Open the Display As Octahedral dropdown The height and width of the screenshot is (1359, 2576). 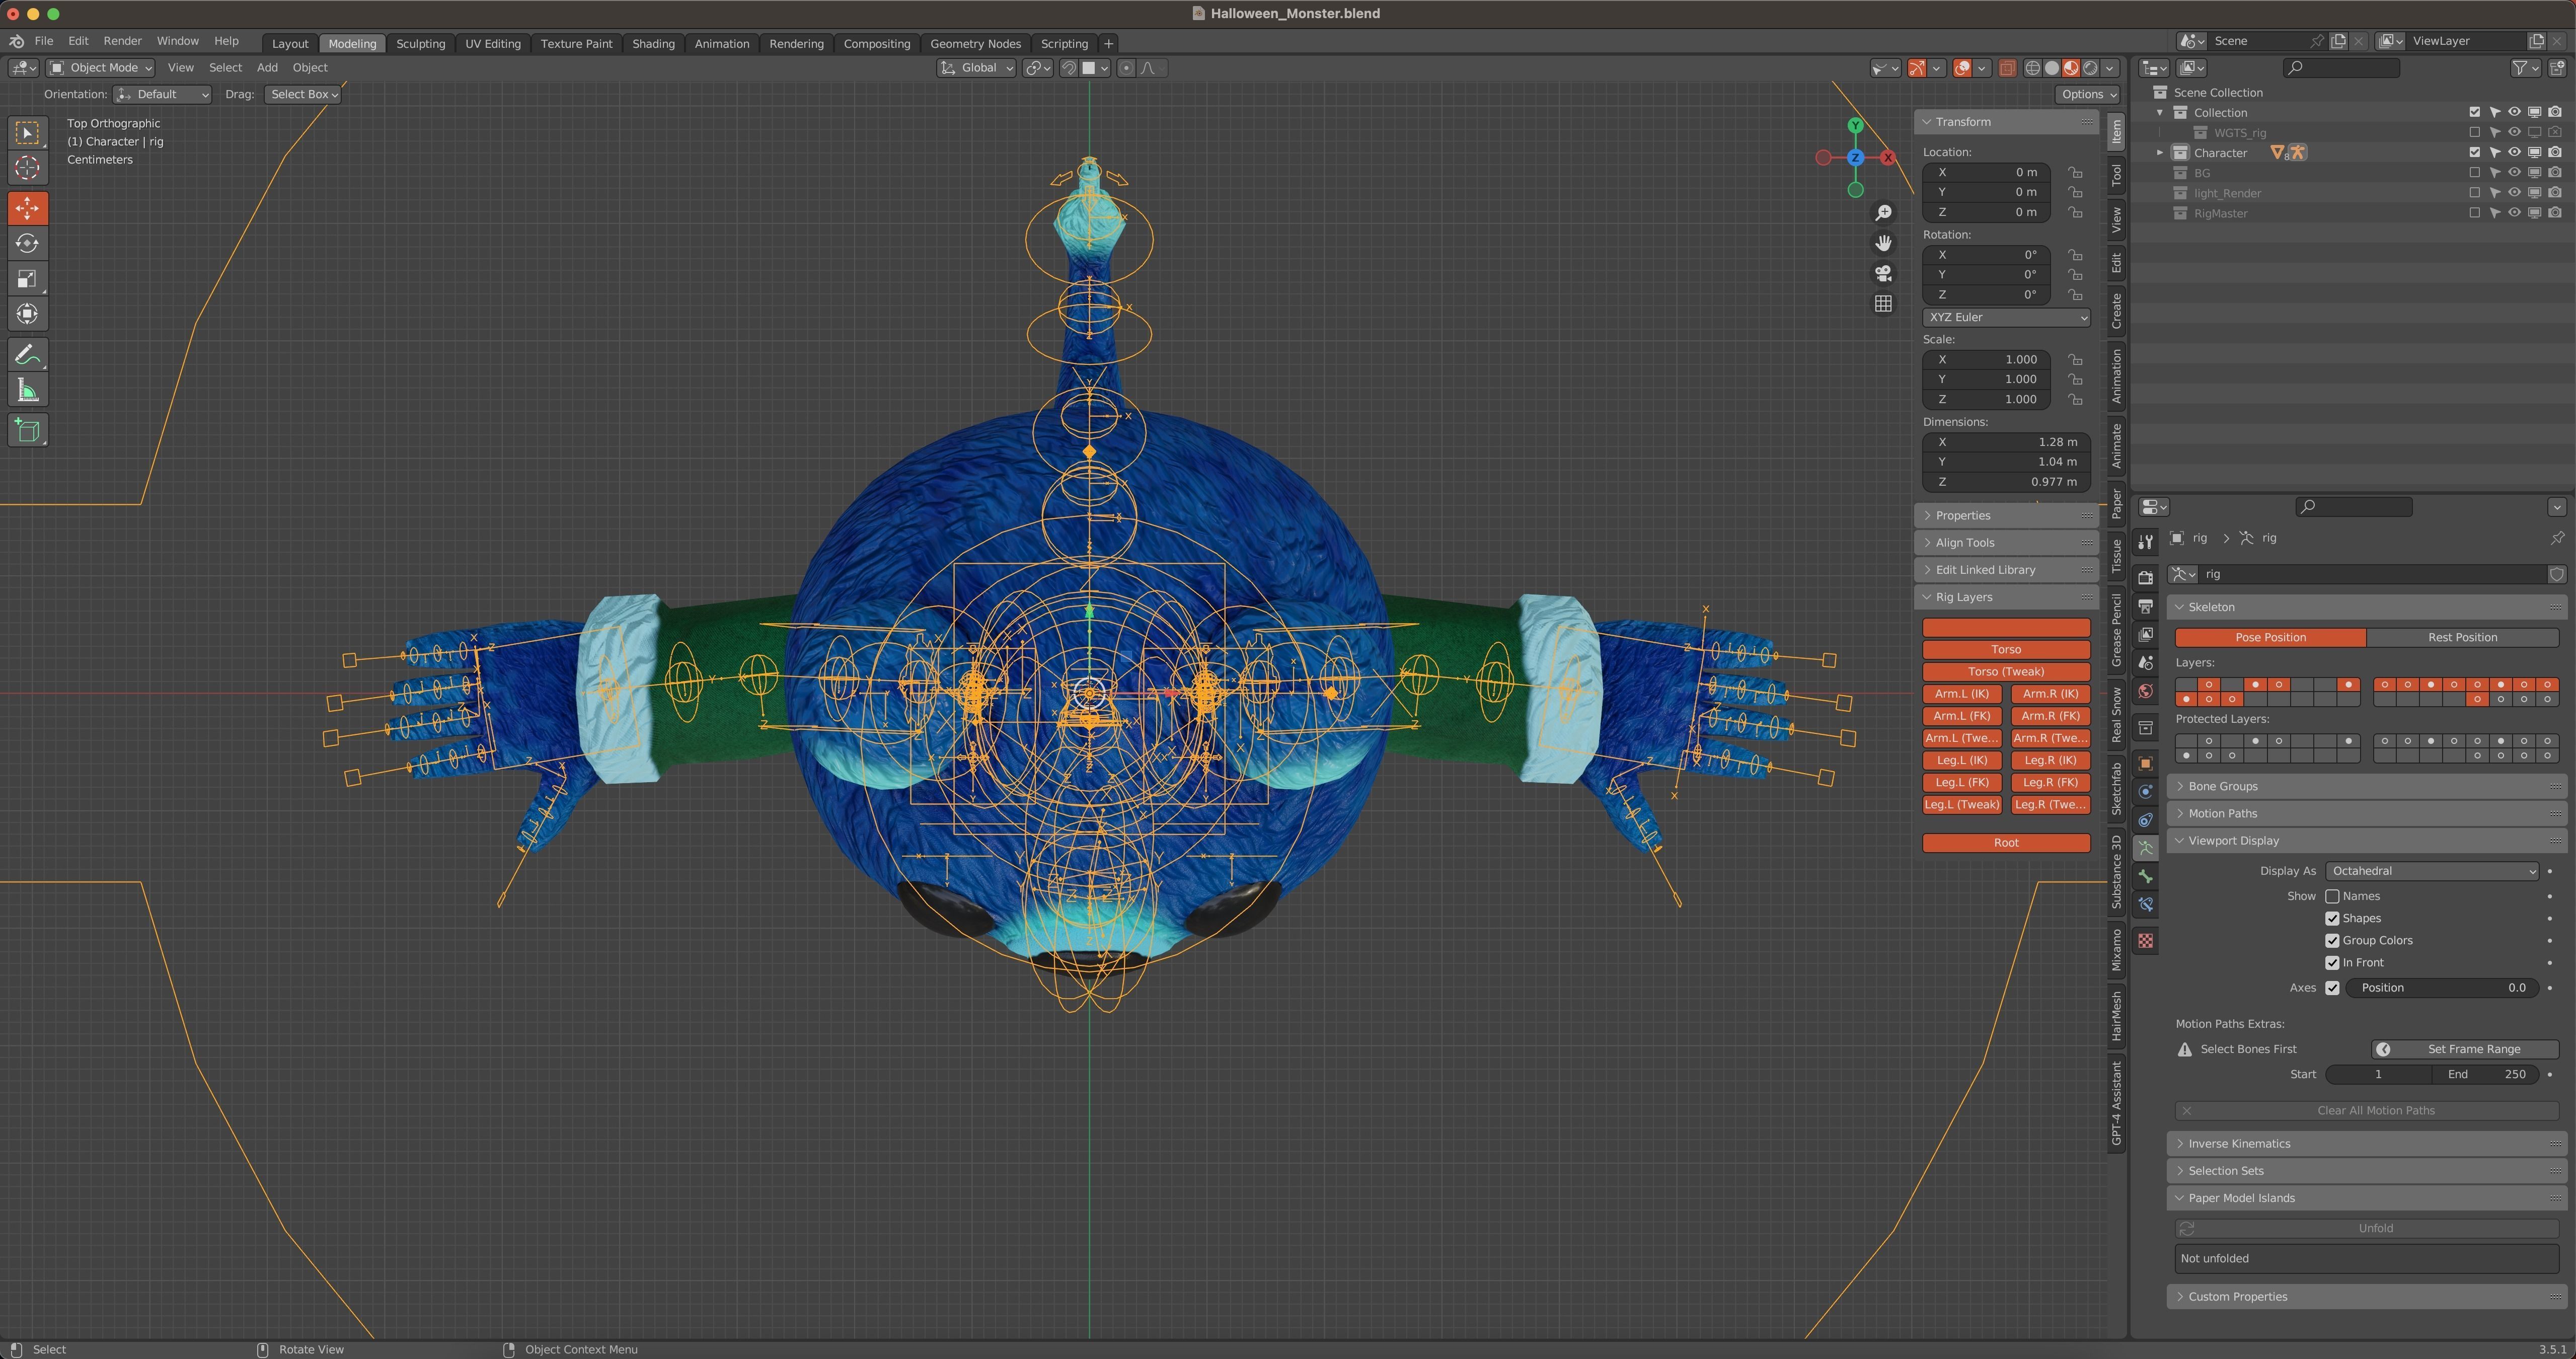pos(2431,871)
